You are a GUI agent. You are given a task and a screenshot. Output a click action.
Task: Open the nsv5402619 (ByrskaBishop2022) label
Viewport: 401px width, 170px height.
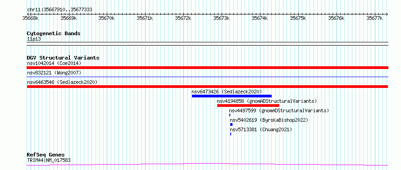269,120
